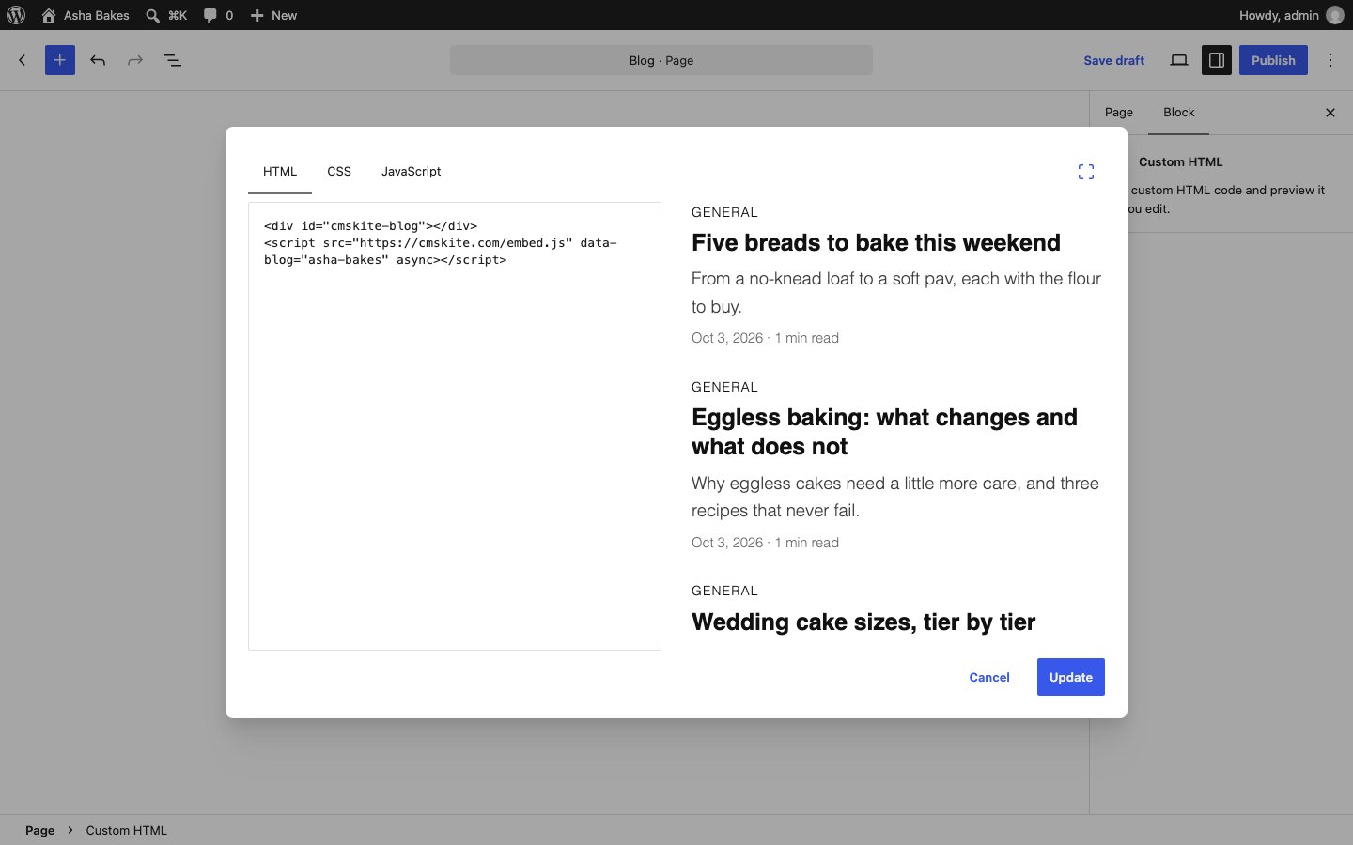Redo the last undone change
1353x845 pixels.
(135, 60)
